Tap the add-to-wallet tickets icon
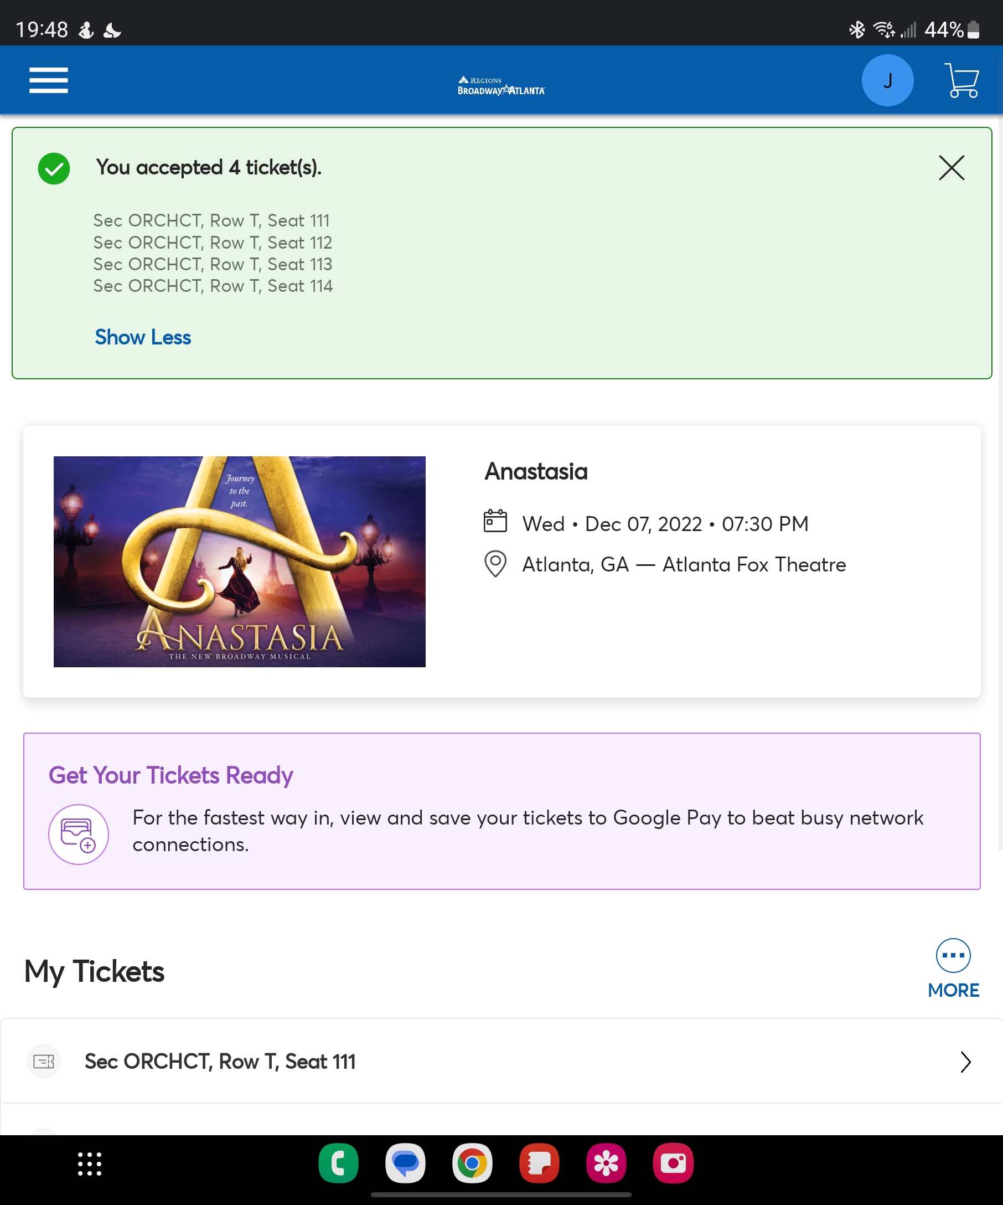 click(x=79, y=834)
